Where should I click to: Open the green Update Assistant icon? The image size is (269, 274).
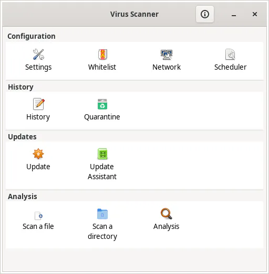pyautogui.click(x=102, y=154)
